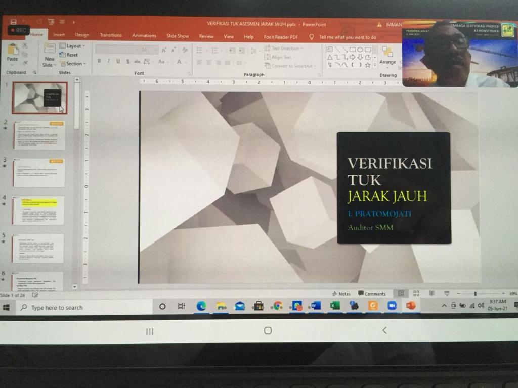
Task: Switch to the Transitions tab
Action: tap(111, 35)
